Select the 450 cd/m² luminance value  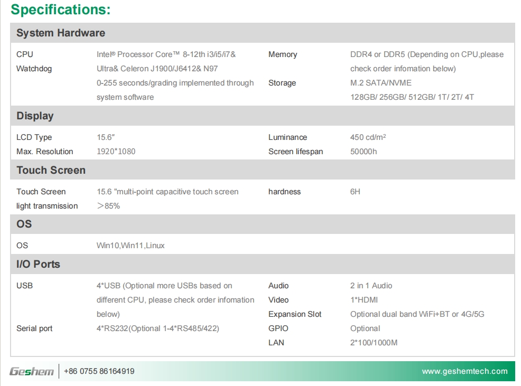368,137
